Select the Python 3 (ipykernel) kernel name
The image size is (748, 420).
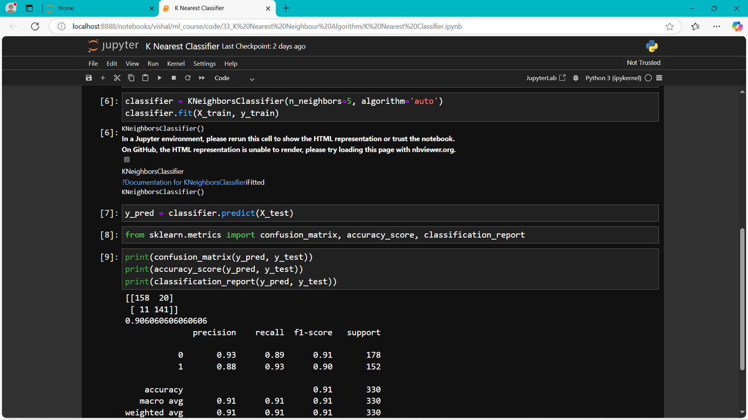coord(613,78)
